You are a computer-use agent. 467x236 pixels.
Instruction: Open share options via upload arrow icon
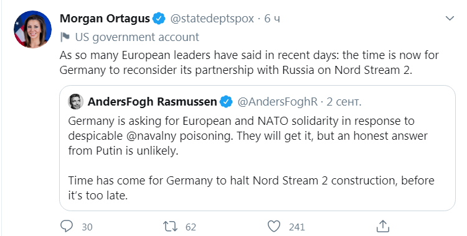tap(383, 226)
